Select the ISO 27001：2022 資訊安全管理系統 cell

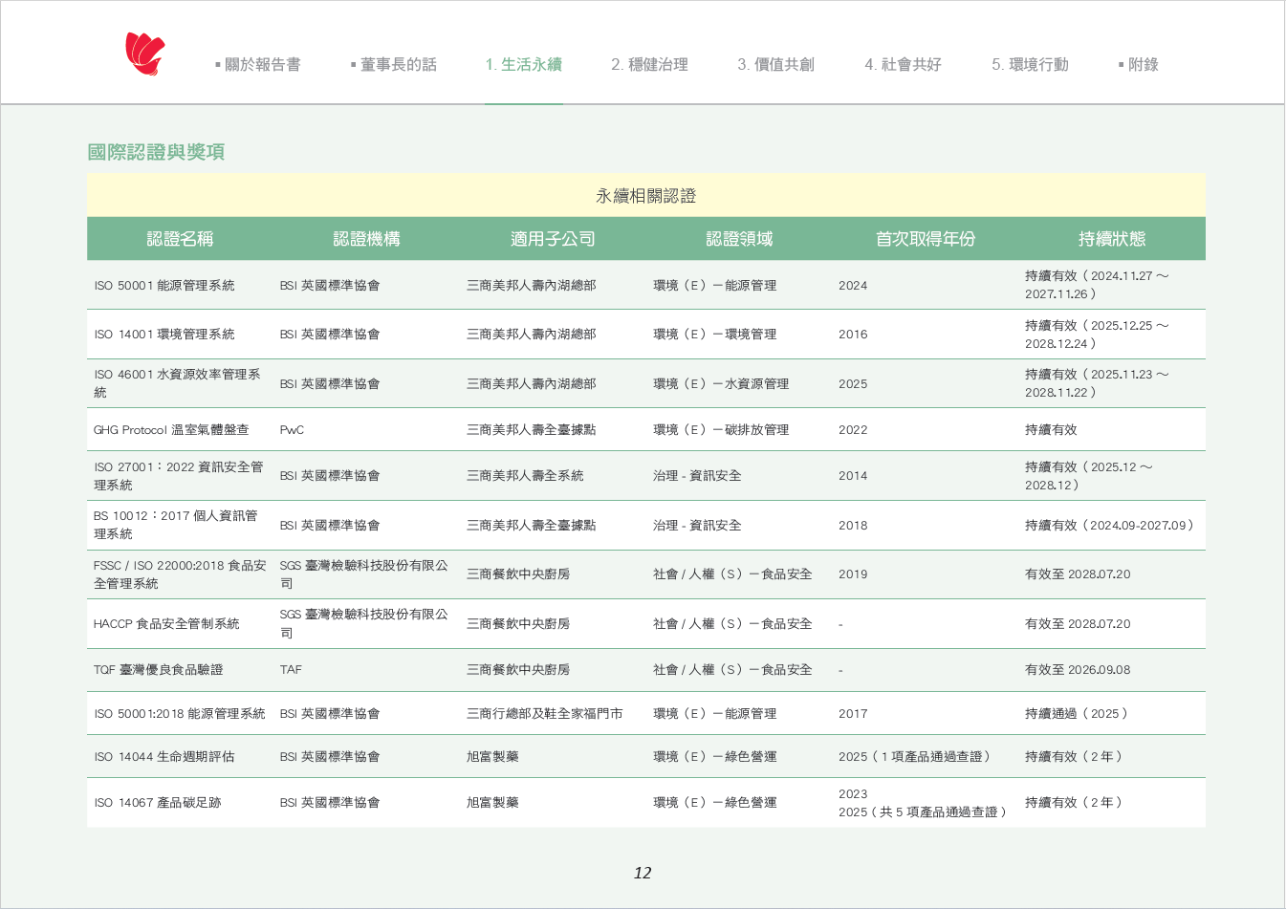tap(178, 476)
